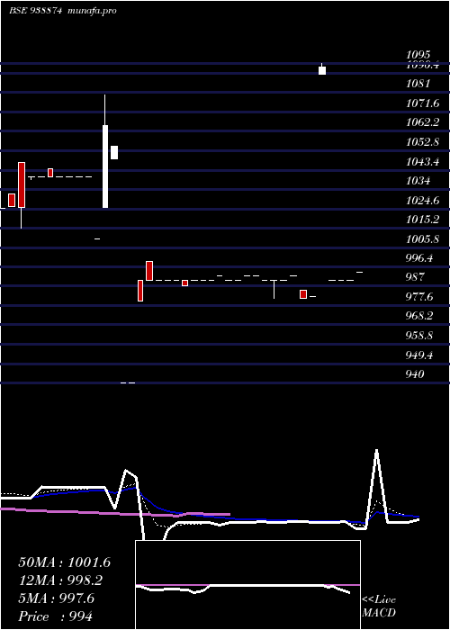Click the small white candle near 1090
Screen dimensions: 450x630
coord(322,70)
